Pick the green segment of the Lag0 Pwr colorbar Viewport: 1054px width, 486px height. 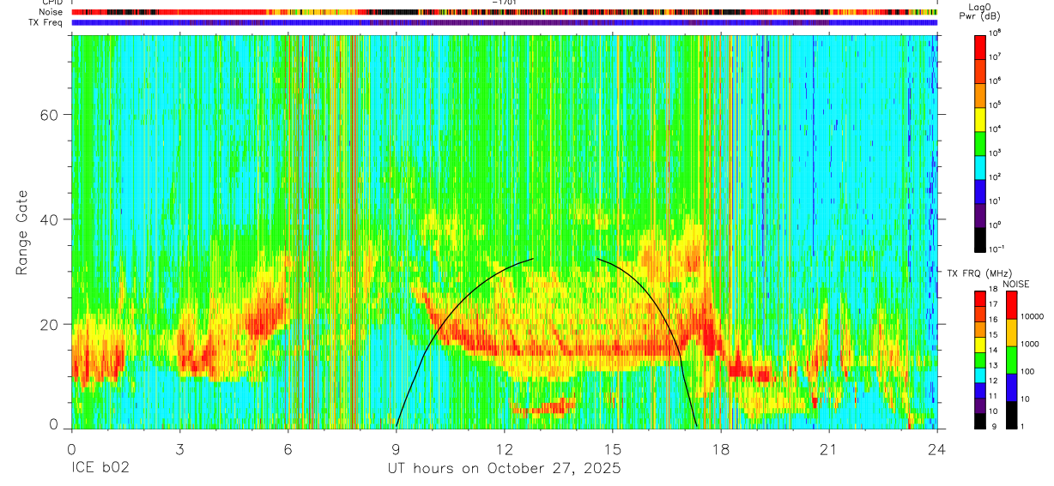(980, 142)
